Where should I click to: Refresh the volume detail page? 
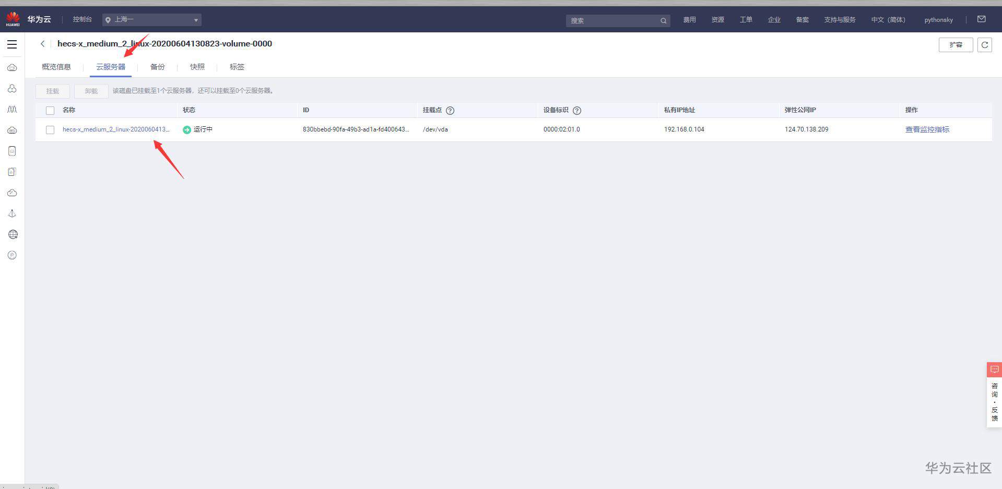[x=985, y=45]
